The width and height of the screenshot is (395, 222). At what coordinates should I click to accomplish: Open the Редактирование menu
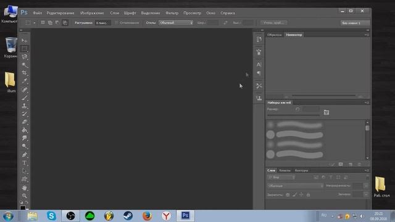(60, 13)
